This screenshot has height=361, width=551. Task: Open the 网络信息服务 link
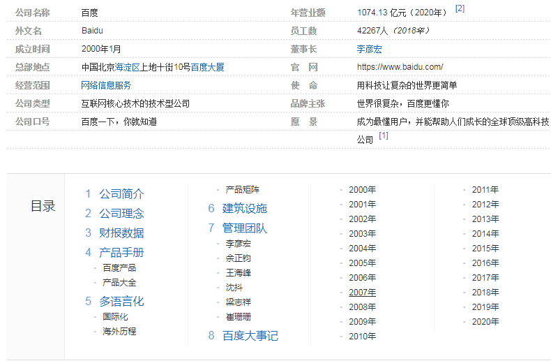[106, 85]
